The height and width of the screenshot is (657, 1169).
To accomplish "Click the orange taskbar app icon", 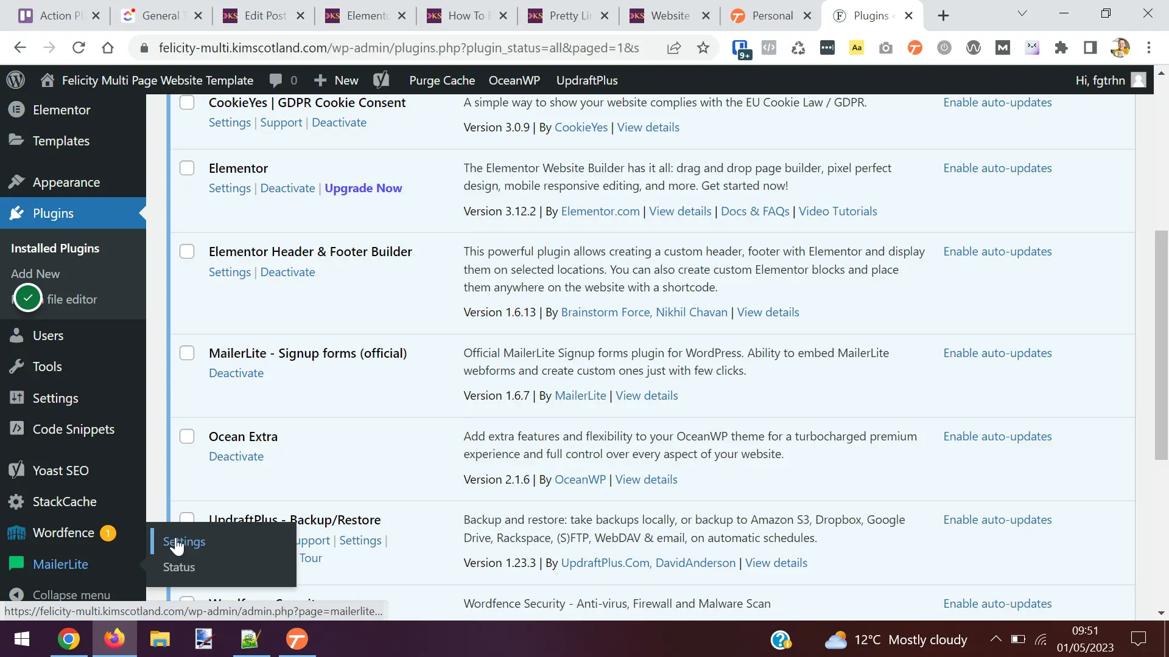I will click(297, 639).
